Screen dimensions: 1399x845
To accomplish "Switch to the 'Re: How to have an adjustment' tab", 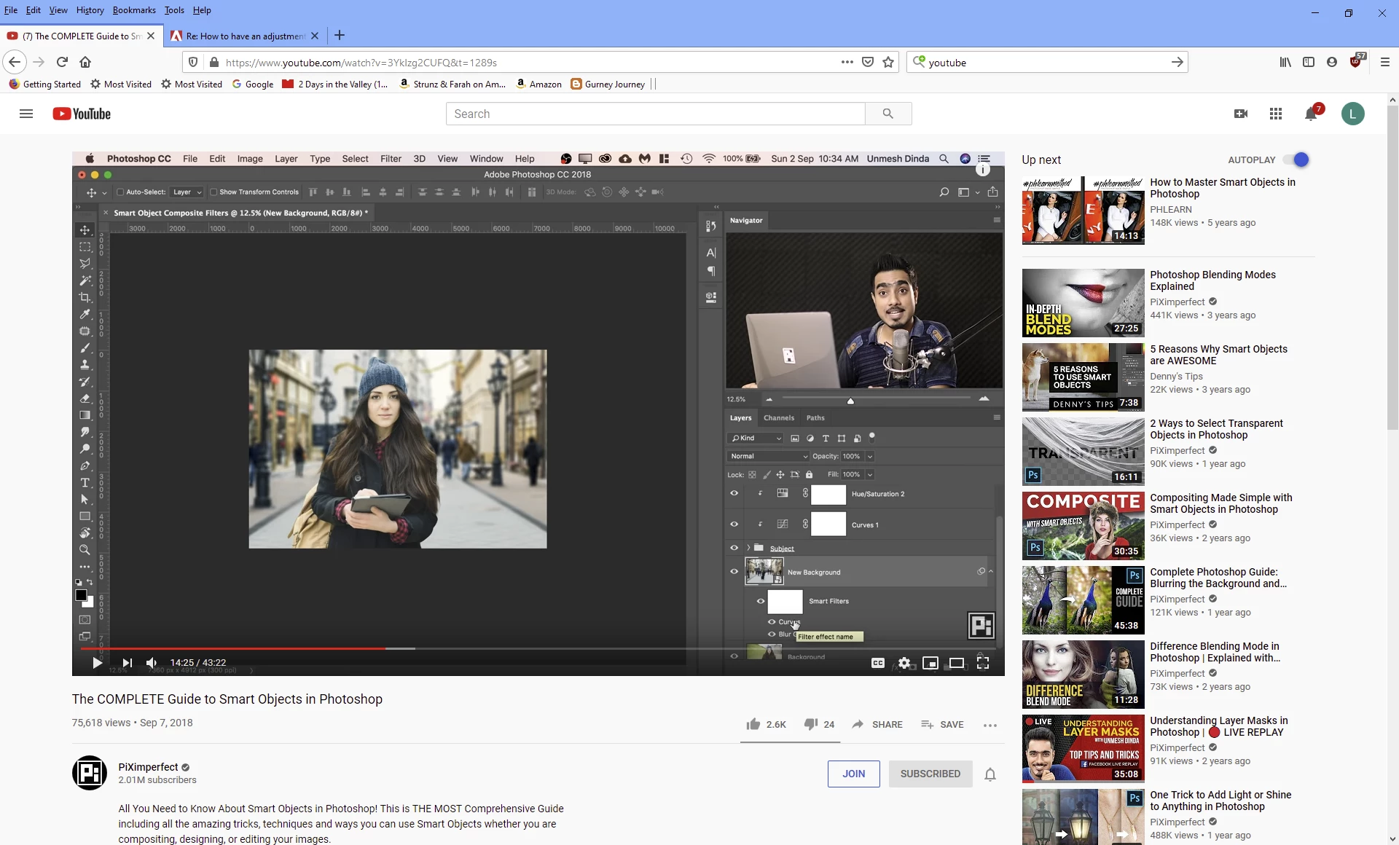I will (x=244, y=36).
